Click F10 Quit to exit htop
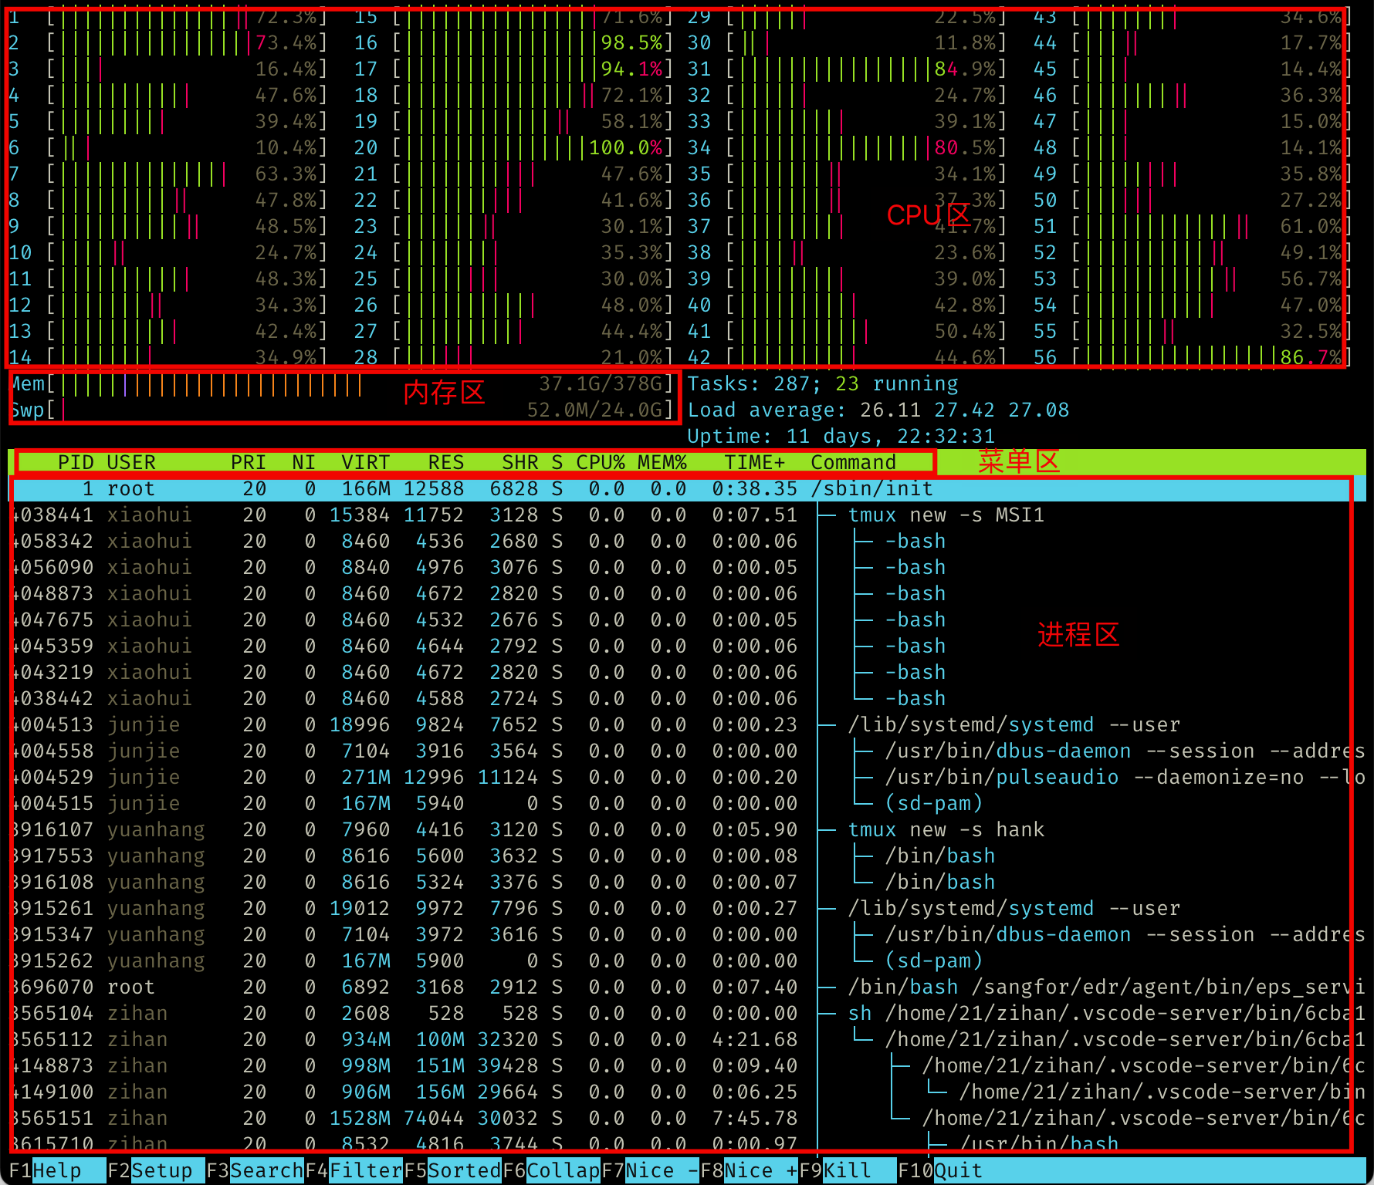Screen dimensions: 1374x1185 (x=940, y=1170)
